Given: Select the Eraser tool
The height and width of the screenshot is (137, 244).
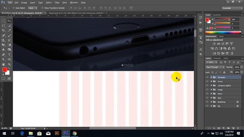Looking at the screenshot, I should (3, 45).
